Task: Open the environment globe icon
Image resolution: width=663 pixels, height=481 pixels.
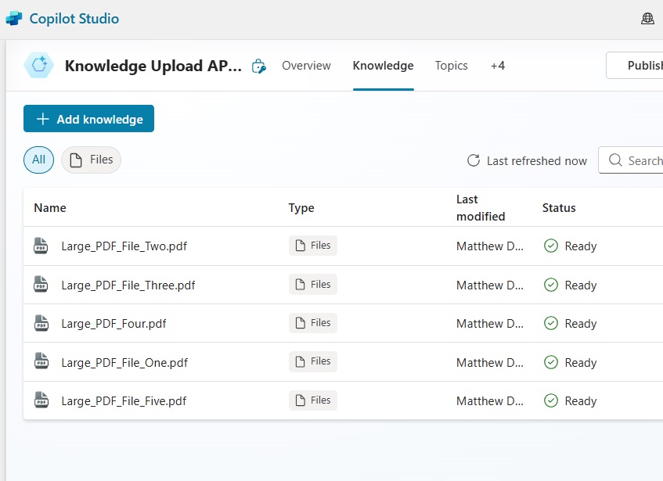Action: point(647,19)
